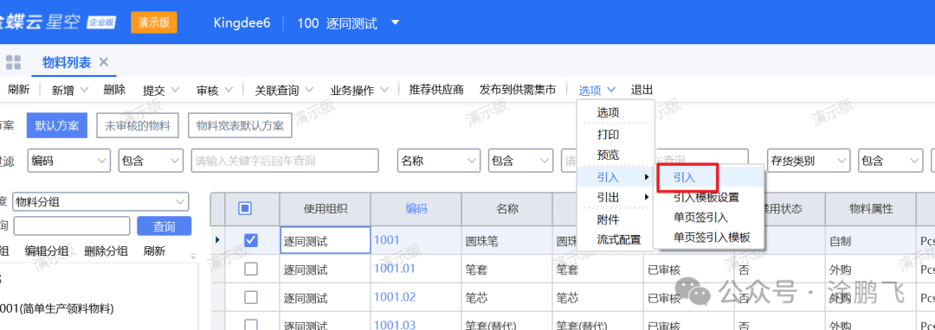The image size is (935, 330).
Task: Click the blue 查询 button
Action: [164, 226]
